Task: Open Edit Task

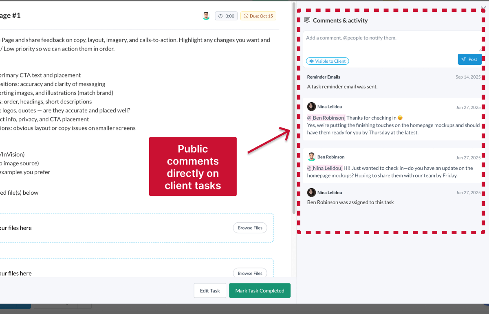Action: coord(210,290)
